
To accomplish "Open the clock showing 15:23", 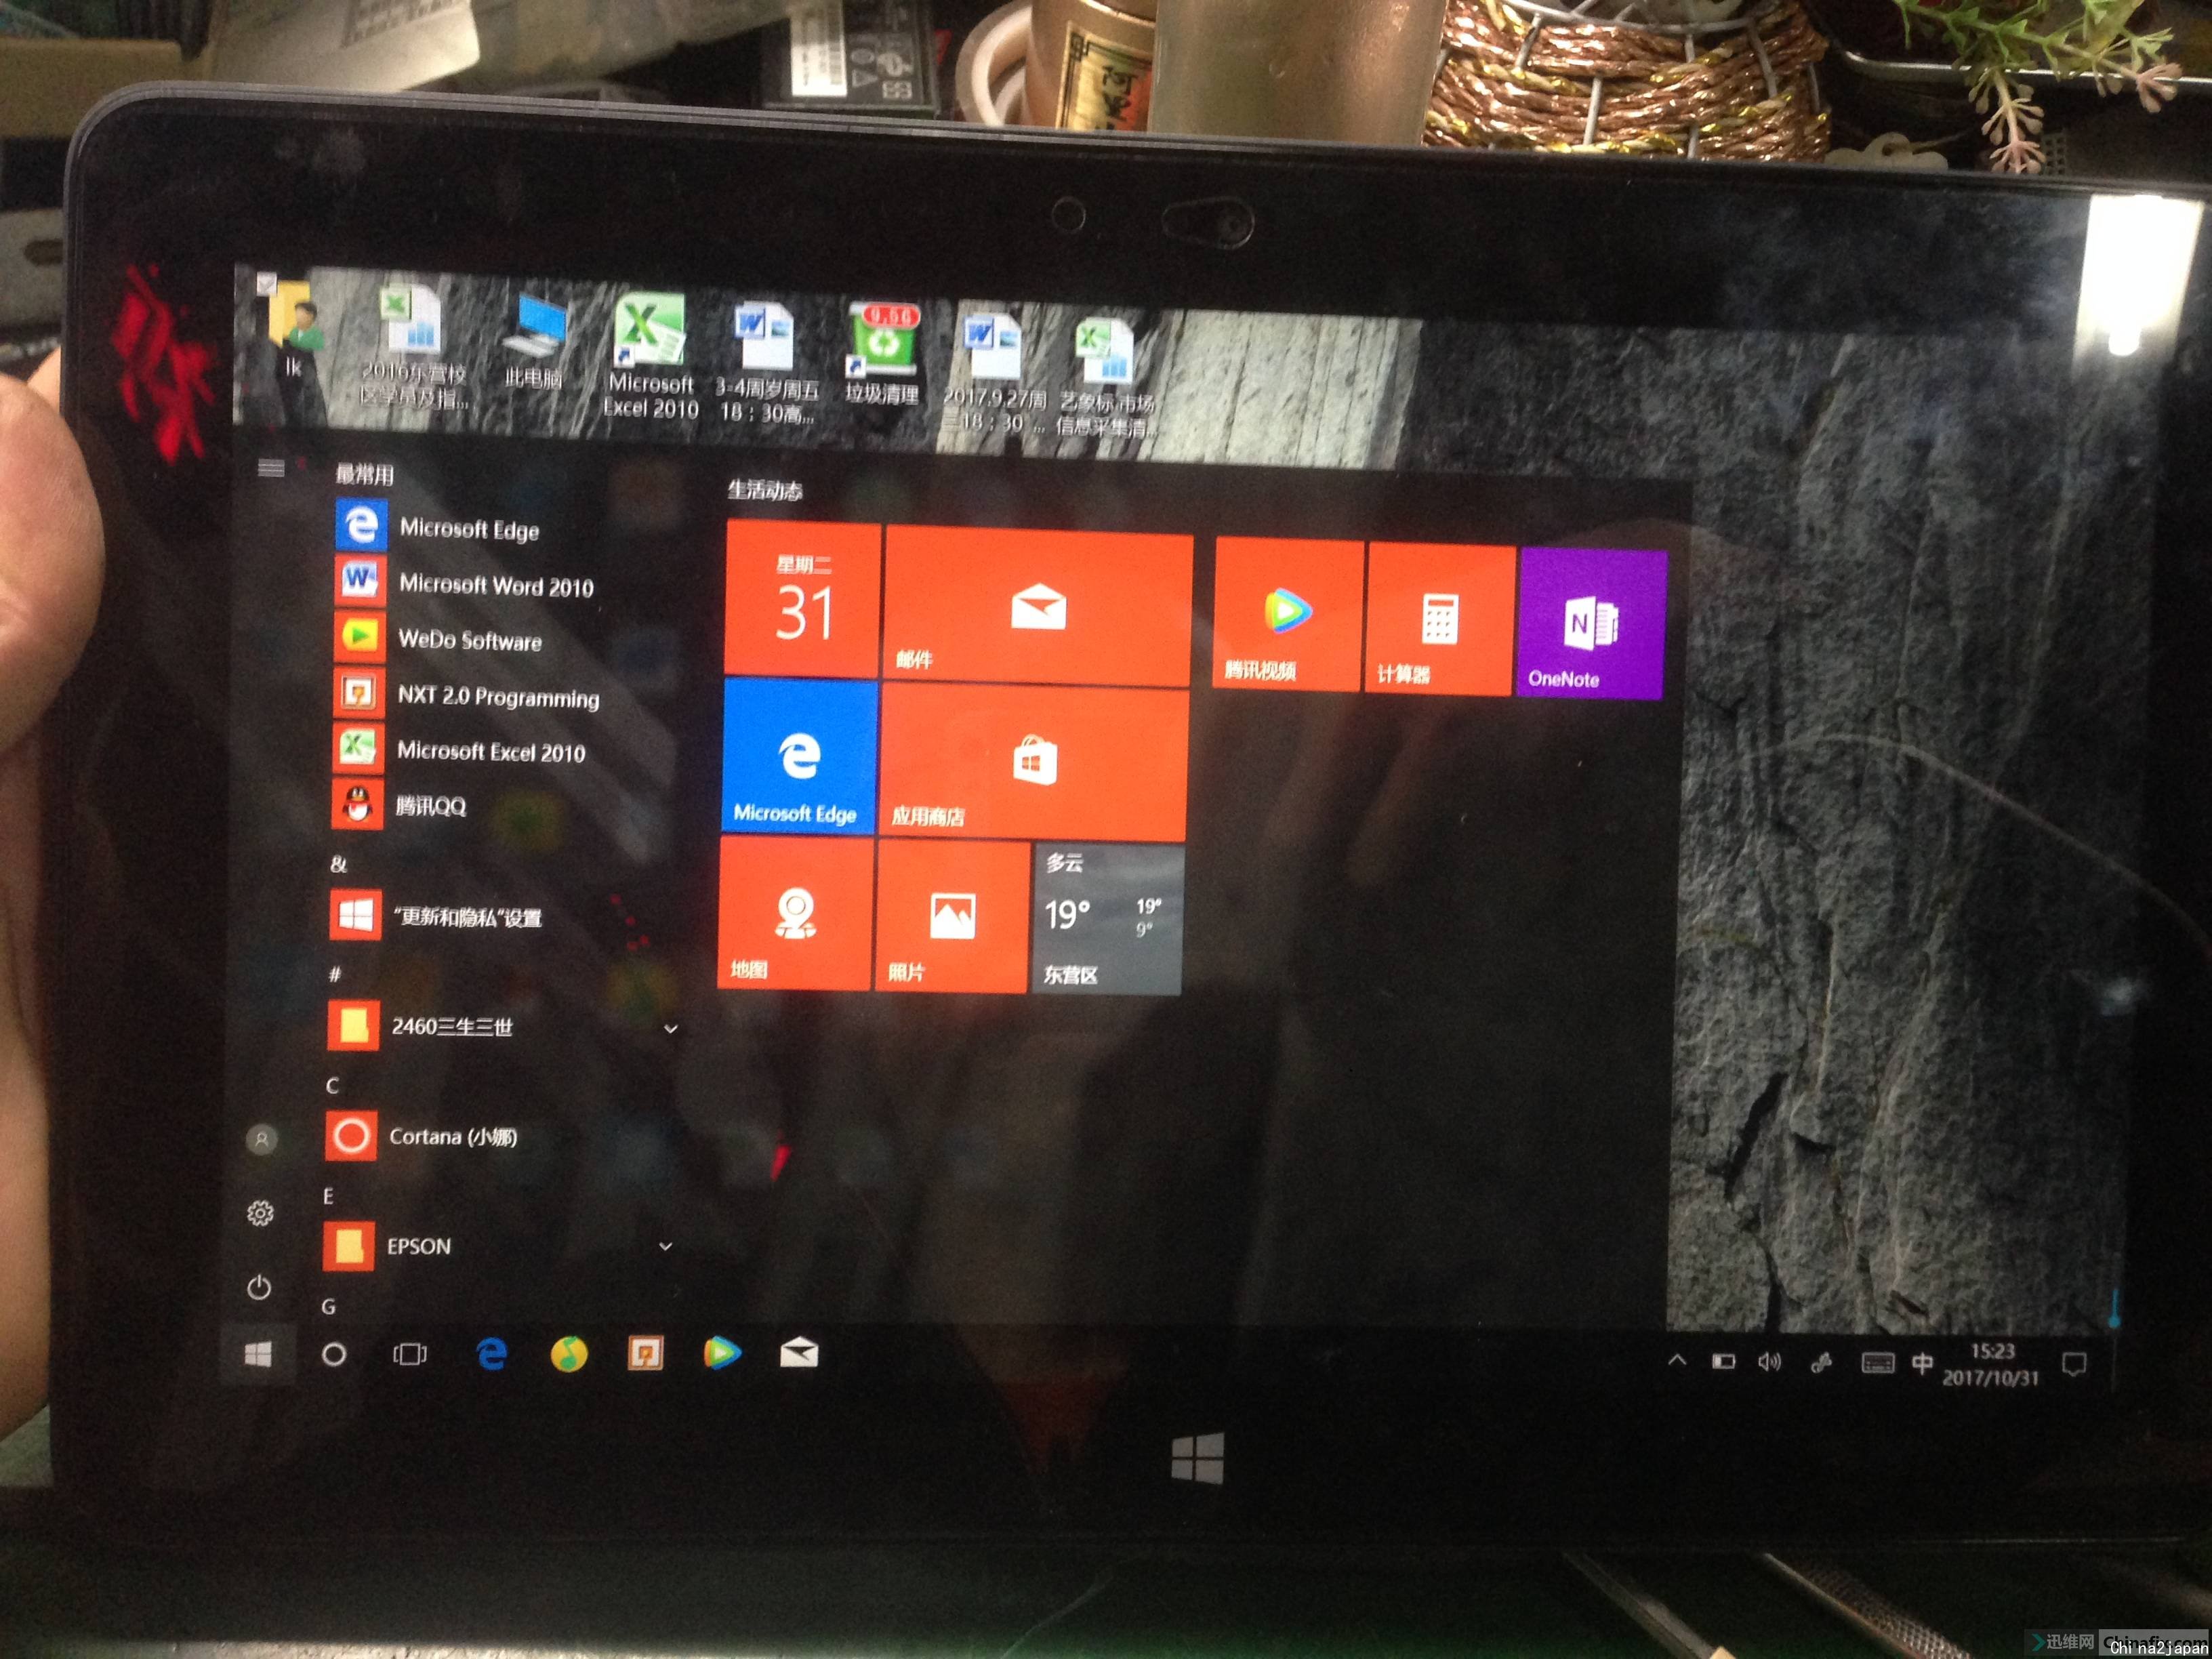I will point(1991,1364).
